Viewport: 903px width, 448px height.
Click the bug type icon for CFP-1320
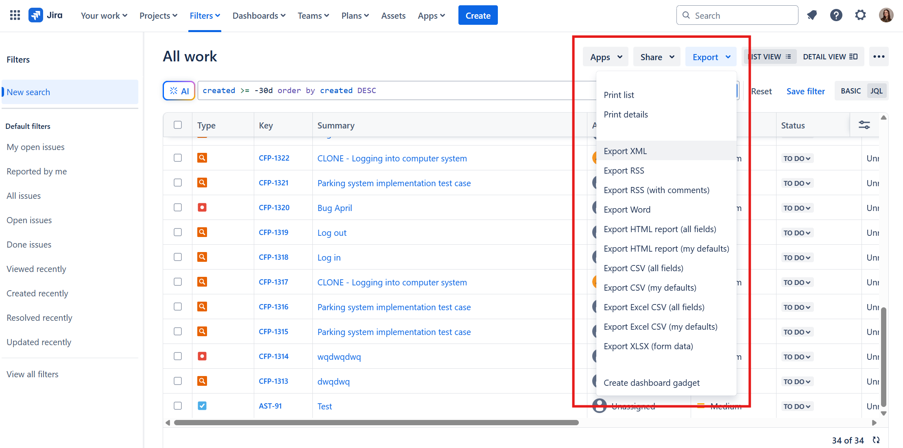(202, 207)
